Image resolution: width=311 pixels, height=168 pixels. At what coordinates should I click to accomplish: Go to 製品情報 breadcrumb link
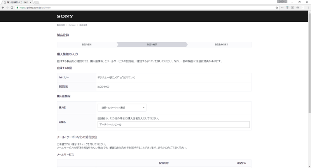[61, 25]
